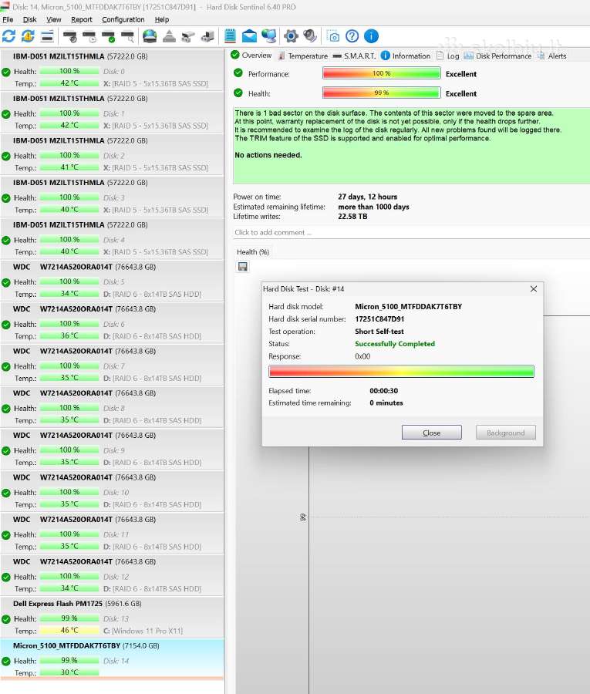The height and width of the screenshot is (694, 590).
Task: Select the IBM-D051 disk labeled Disk: 0
Action: (x=112, y=70)
